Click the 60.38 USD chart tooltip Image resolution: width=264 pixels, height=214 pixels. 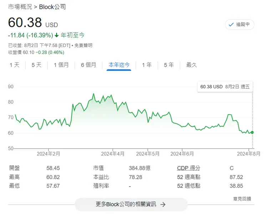point(225,87)
